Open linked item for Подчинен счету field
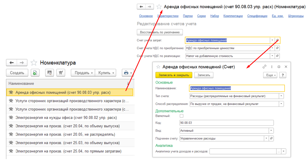Image resolution: width=308 pixels, height=162 pixels. click(271, 138)
